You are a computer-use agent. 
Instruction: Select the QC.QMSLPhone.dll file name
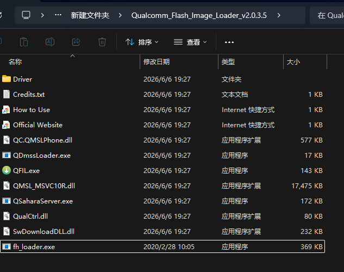point(42,140)
